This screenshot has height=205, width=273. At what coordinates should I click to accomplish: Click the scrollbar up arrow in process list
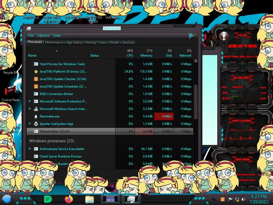tap(196, 61)
